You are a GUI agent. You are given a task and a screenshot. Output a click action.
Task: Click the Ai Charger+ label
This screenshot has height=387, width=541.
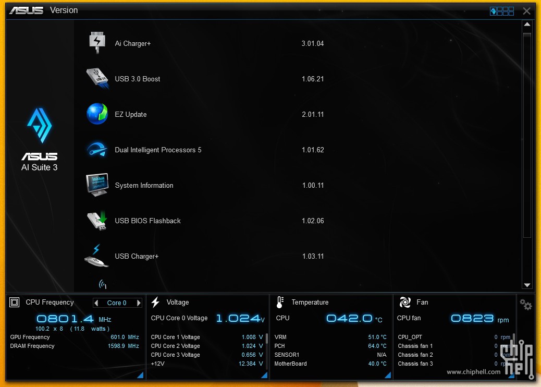[133, 43]
